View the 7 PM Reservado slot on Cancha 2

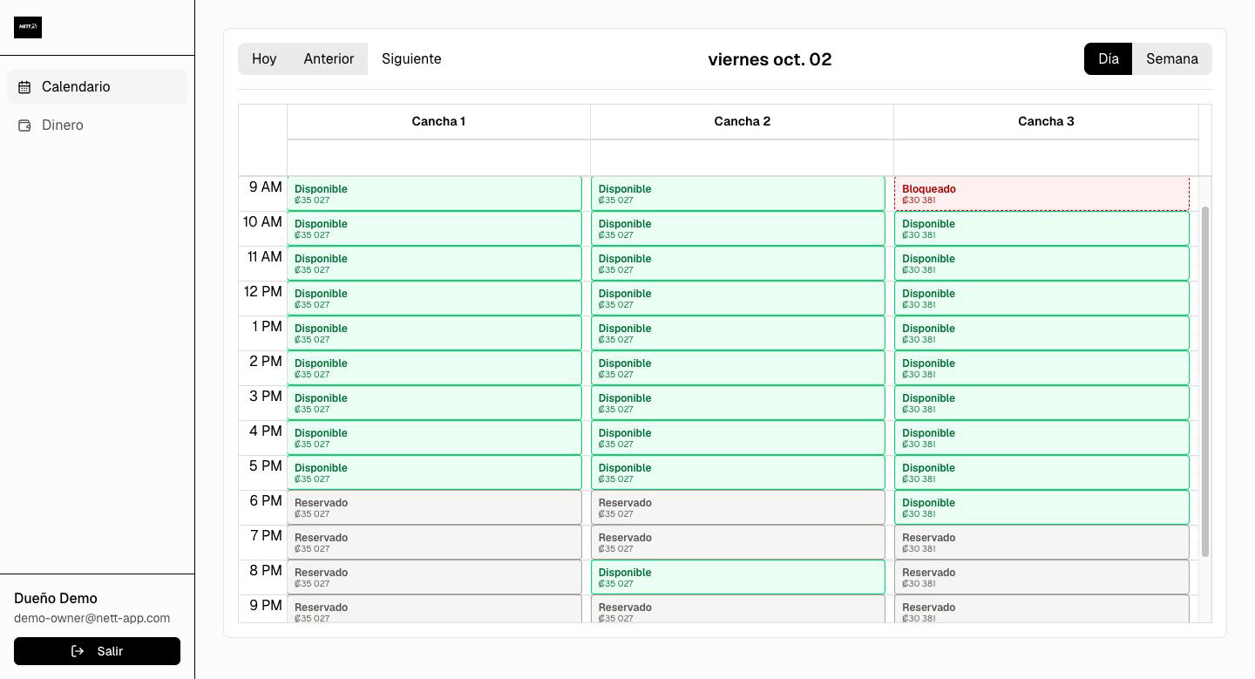click(738, 542)
